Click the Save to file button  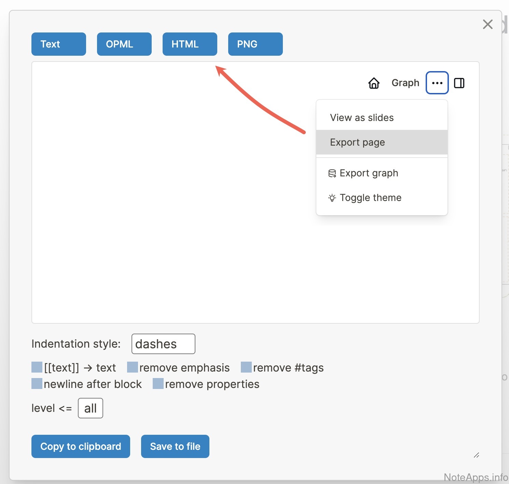click(175, 446)
